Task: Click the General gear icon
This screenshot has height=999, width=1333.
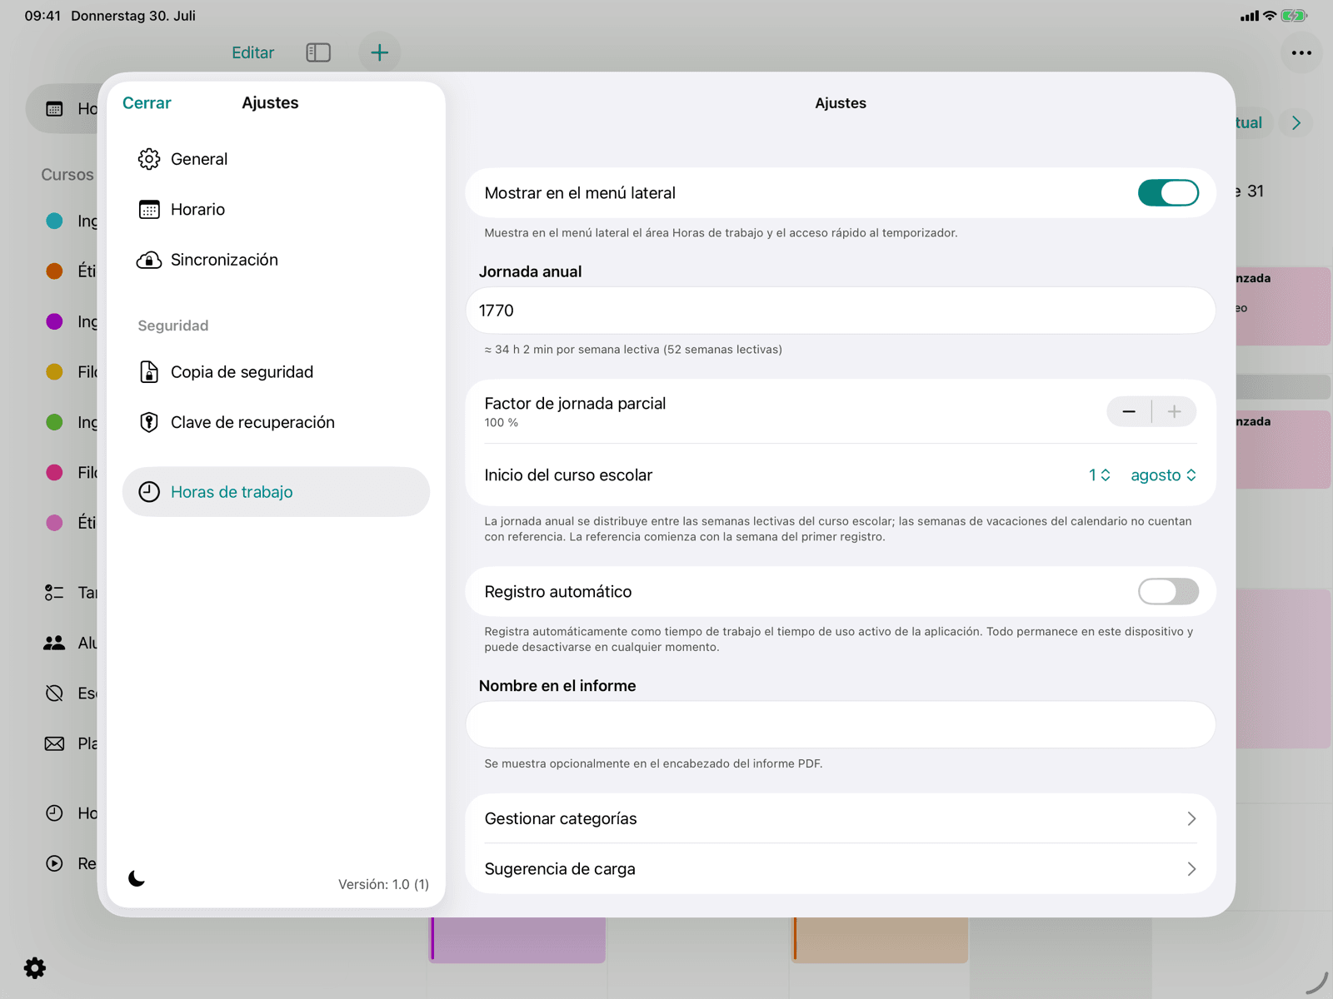Action: [x=149, y=159]
